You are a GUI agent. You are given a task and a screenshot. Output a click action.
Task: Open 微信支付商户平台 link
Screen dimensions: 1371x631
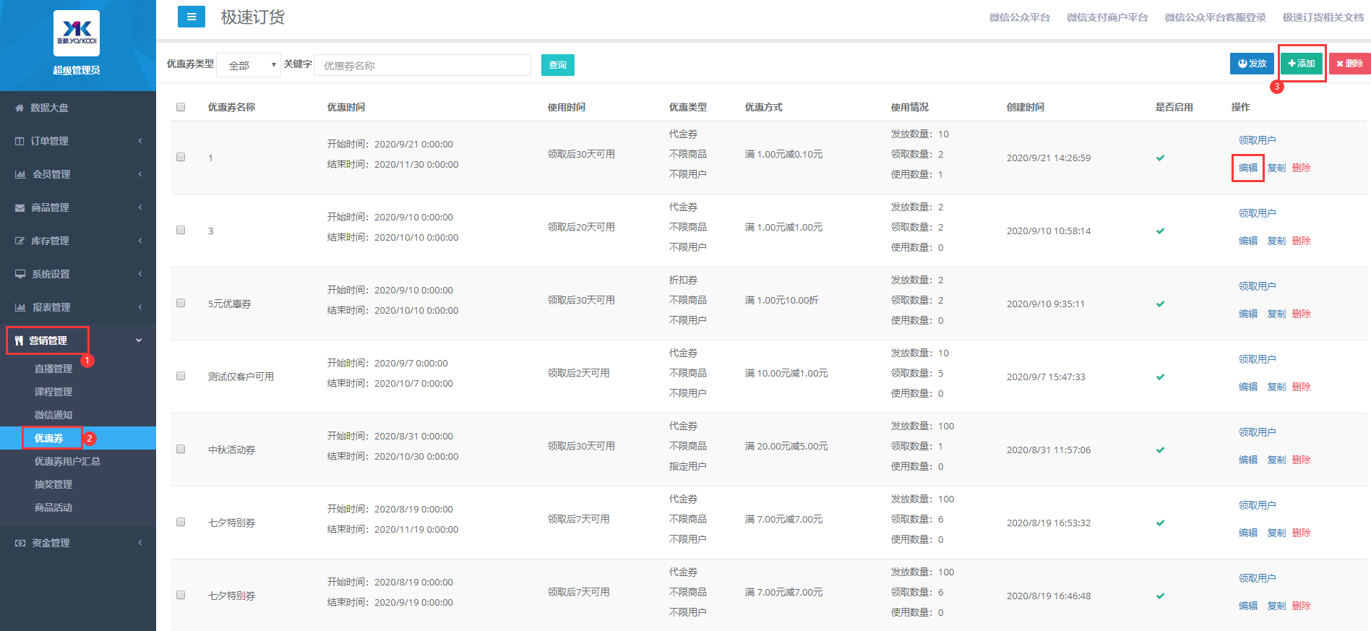pos(1107,17)
